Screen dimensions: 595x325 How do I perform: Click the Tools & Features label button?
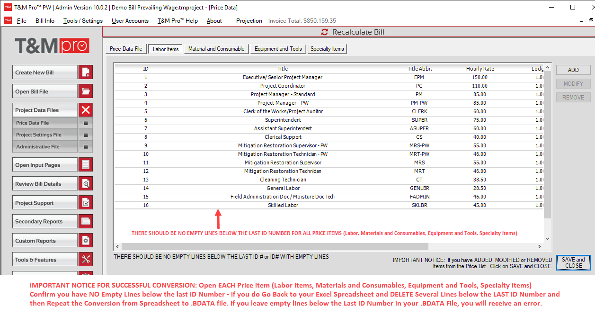coord(44,259)
